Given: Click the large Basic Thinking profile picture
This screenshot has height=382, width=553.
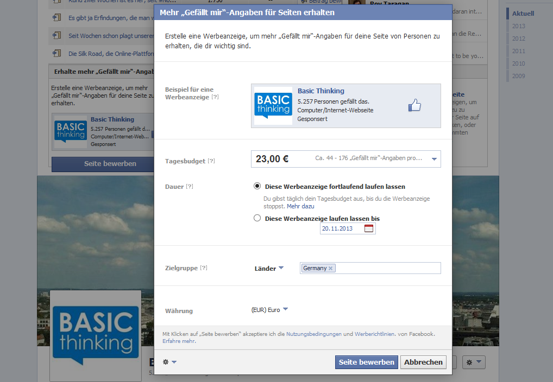Looking at the screenshot, I should [96, 336].
